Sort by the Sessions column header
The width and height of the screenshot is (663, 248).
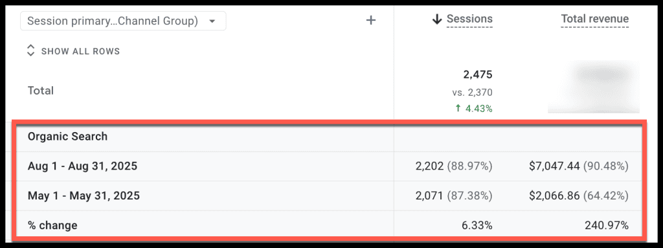tap(469, 19)
